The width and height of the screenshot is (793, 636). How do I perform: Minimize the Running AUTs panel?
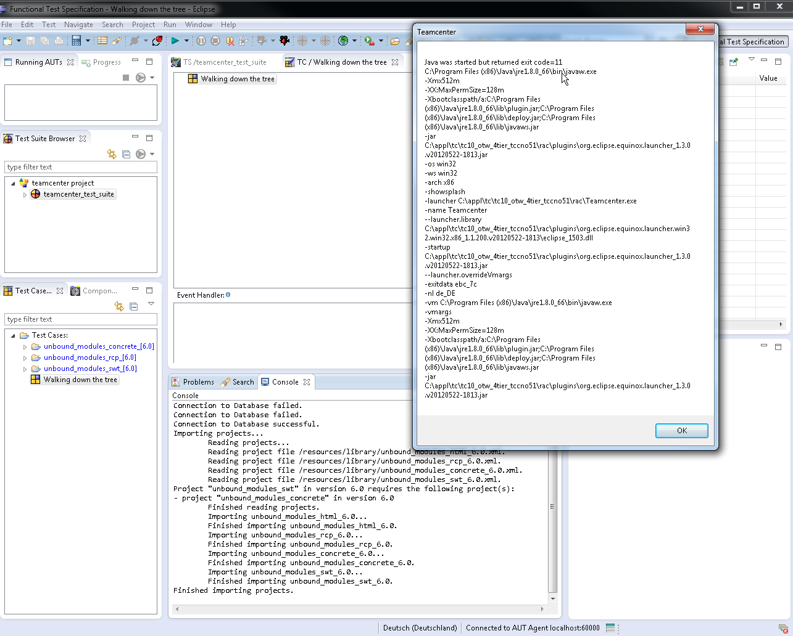(x=135, y=61)
